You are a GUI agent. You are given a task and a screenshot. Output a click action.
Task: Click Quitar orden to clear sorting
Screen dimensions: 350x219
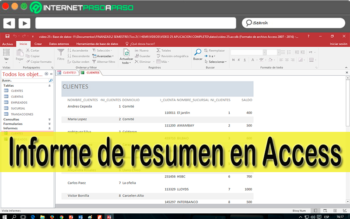78,62
